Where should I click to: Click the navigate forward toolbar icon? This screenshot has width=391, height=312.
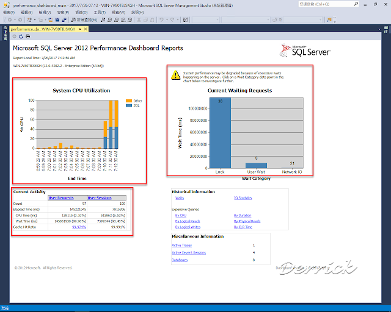(x=20, y=20)
